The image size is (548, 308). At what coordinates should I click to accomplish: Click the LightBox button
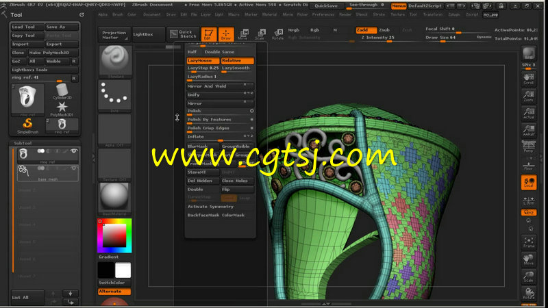(x=149, y=34)
